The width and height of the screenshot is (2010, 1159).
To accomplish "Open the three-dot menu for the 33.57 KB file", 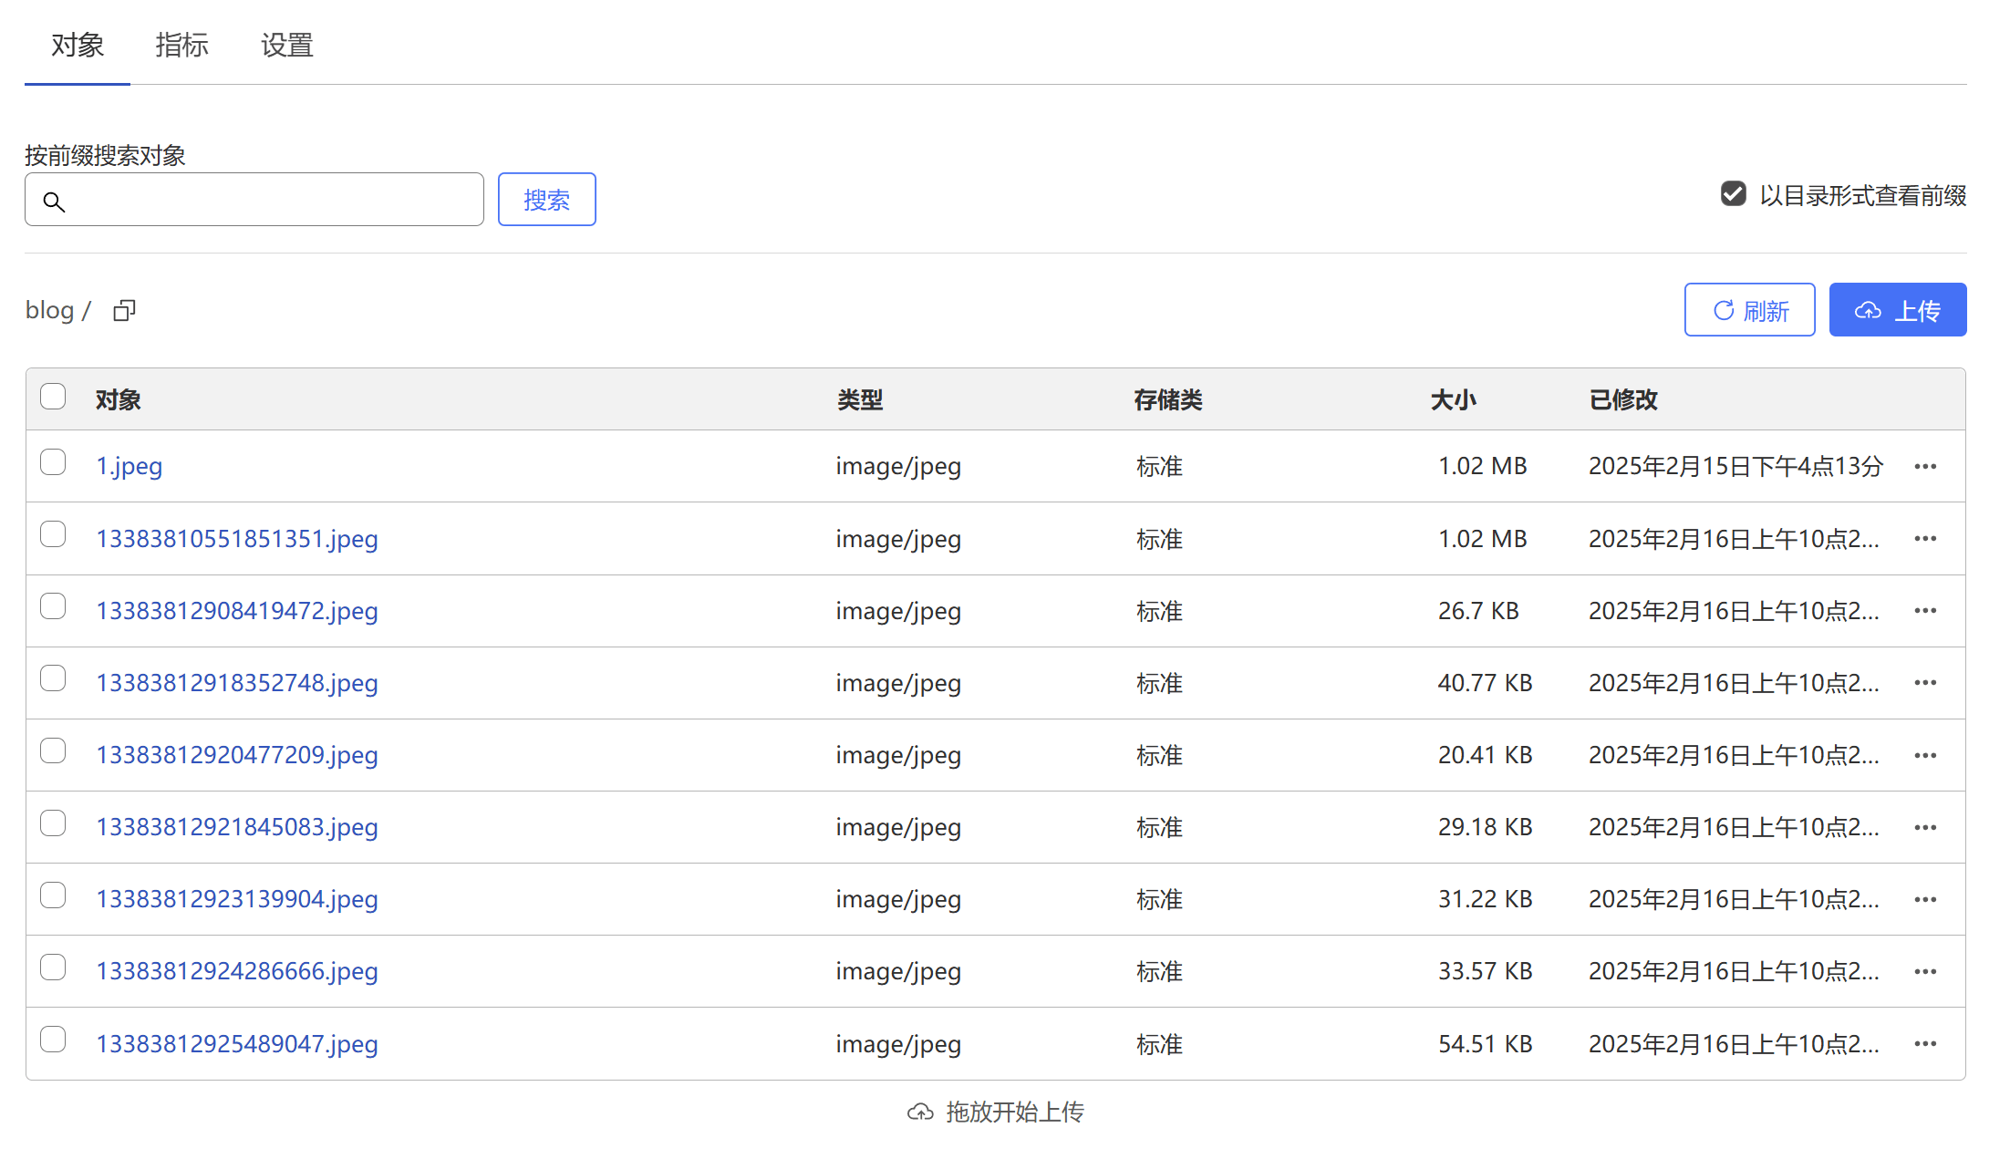I will coord(1925,972).
